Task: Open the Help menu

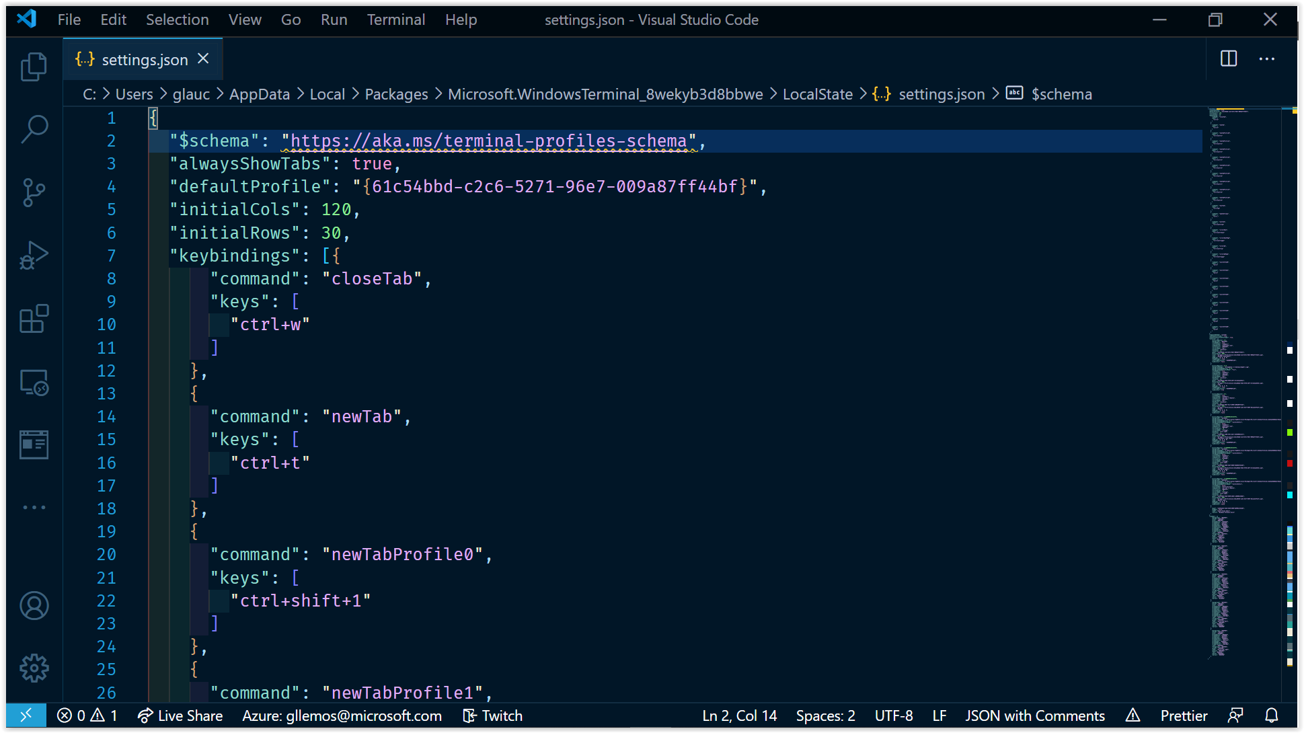Action: (461, 20)
